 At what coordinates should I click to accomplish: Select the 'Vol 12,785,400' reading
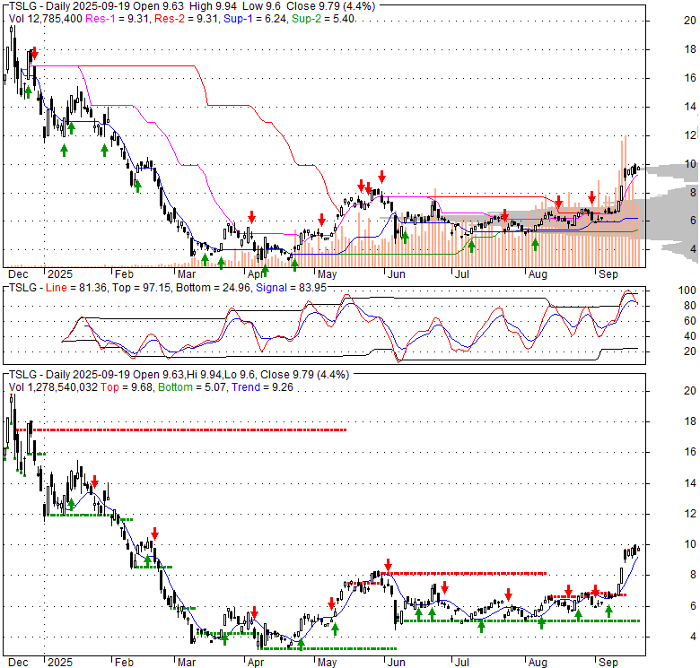[x=46, y=19]
